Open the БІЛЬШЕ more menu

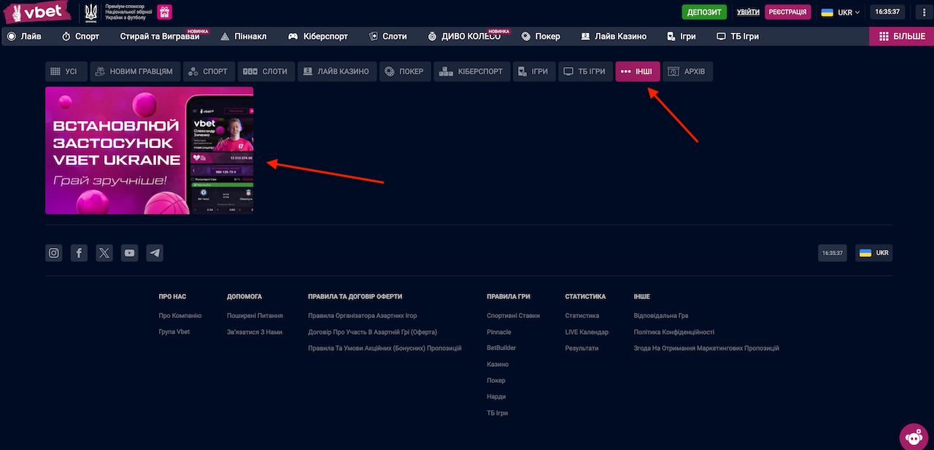pos(902,36)
